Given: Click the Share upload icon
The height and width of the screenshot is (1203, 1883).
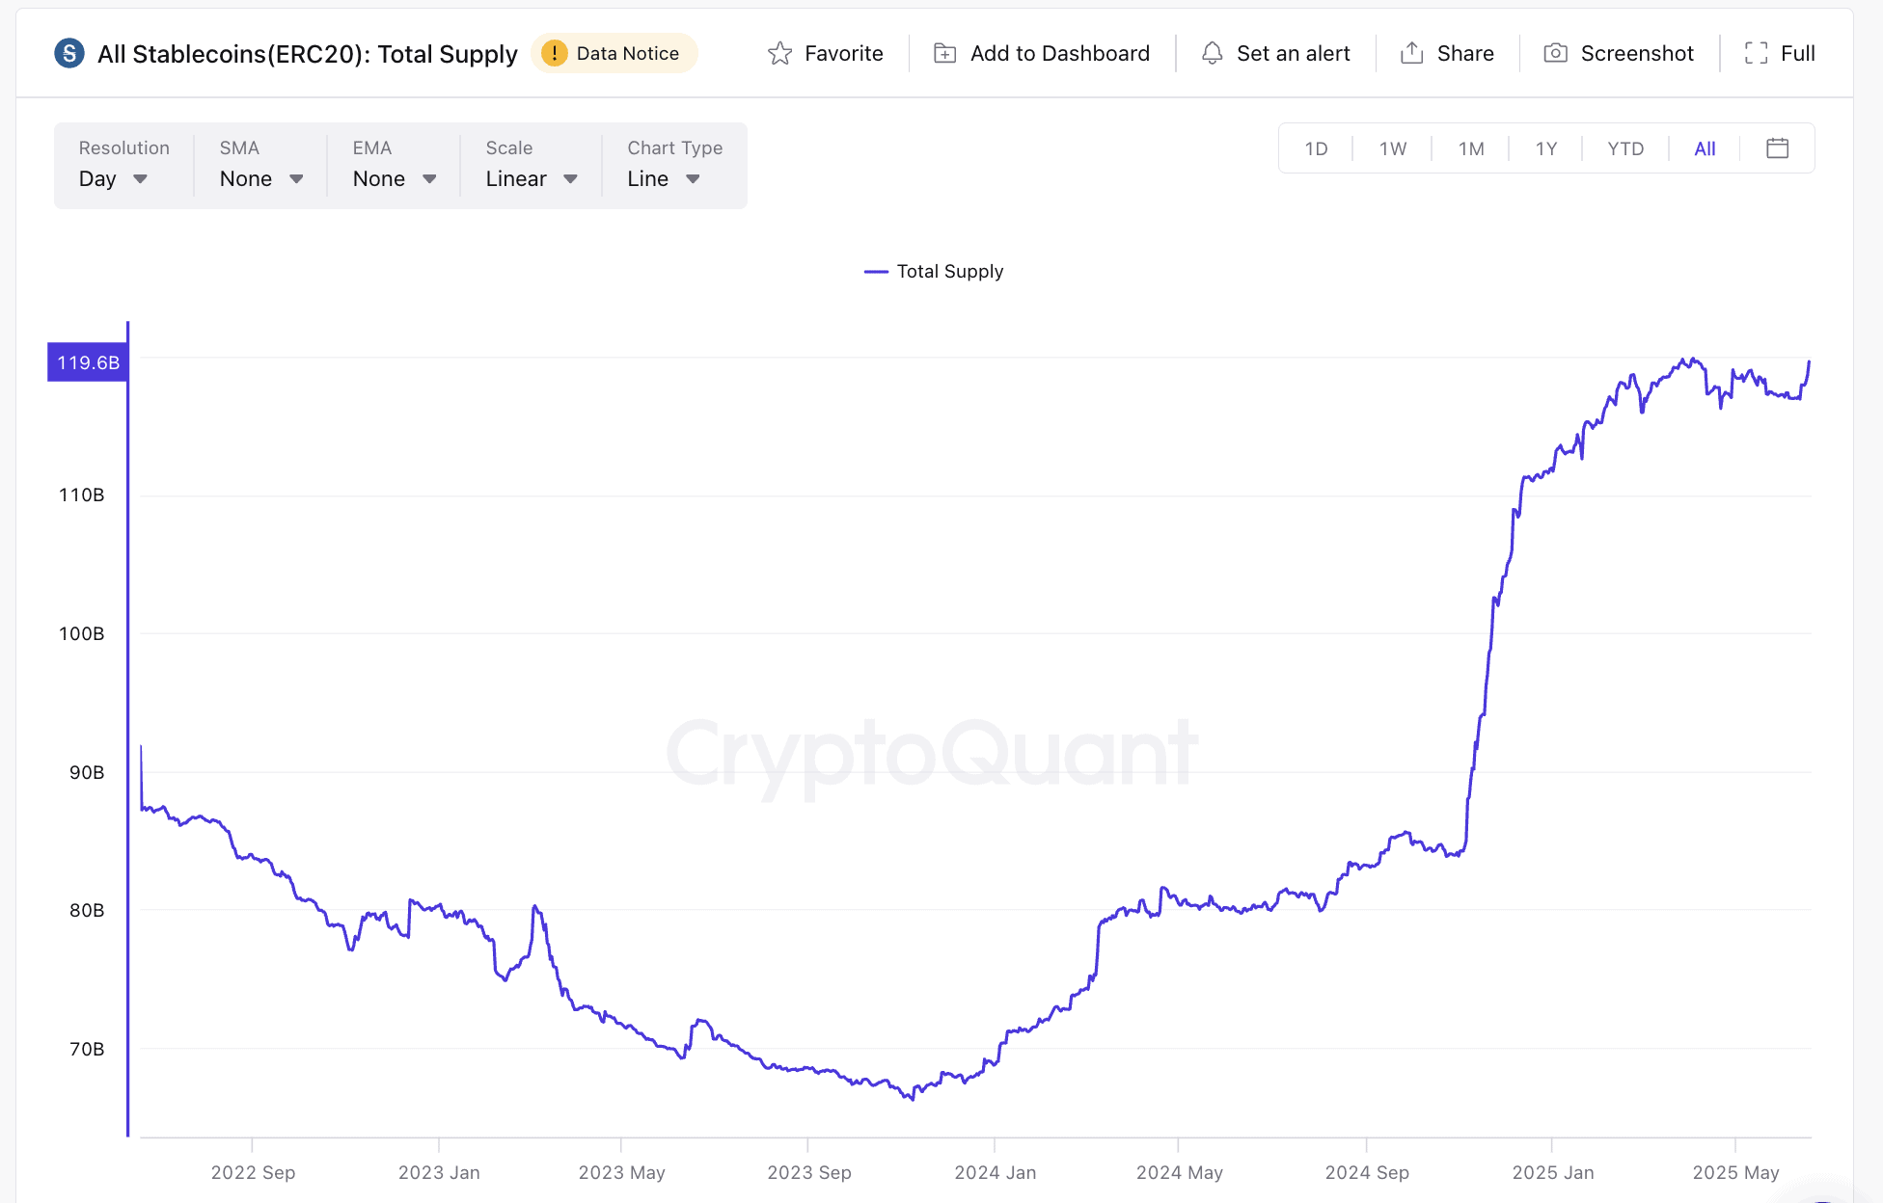Looking at the screenshot, I should point(1412,54).
